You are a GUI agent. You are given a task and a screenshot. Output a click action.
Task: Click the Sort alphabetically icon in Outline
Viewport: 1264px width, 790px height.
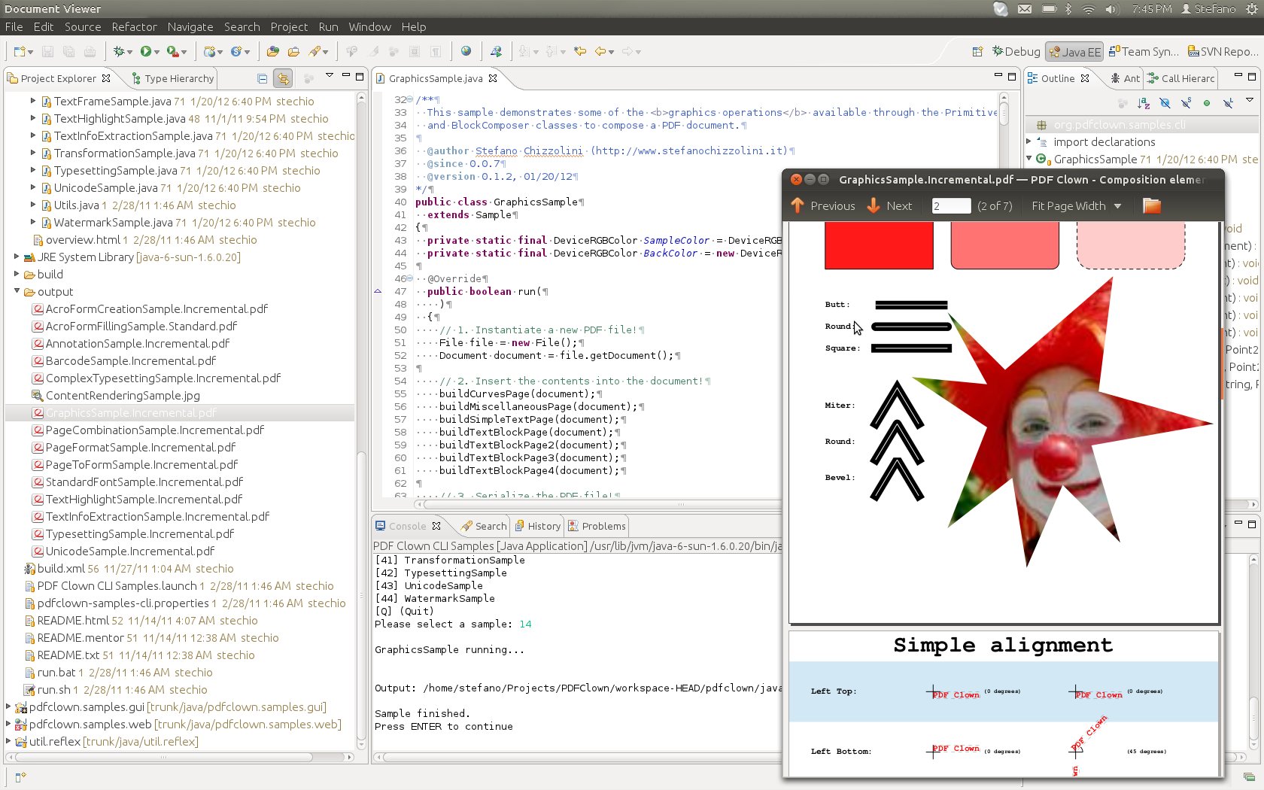click(1144, 103)
